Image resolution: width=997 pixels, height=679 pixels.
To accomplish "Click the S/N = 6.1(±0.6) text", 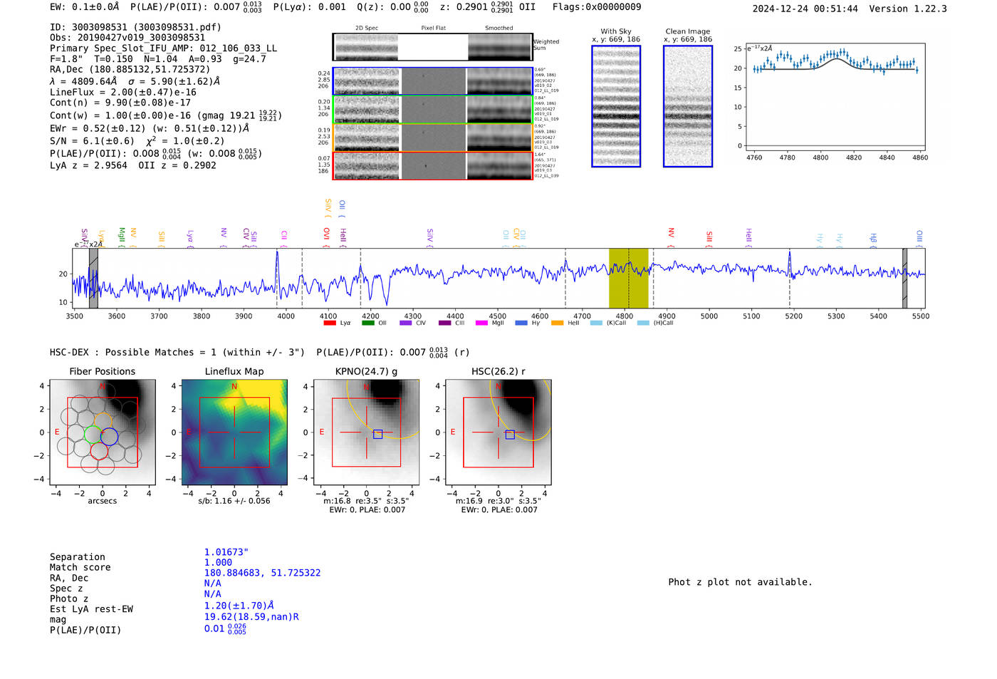I will pyautogui.click(x=92, y=141).
